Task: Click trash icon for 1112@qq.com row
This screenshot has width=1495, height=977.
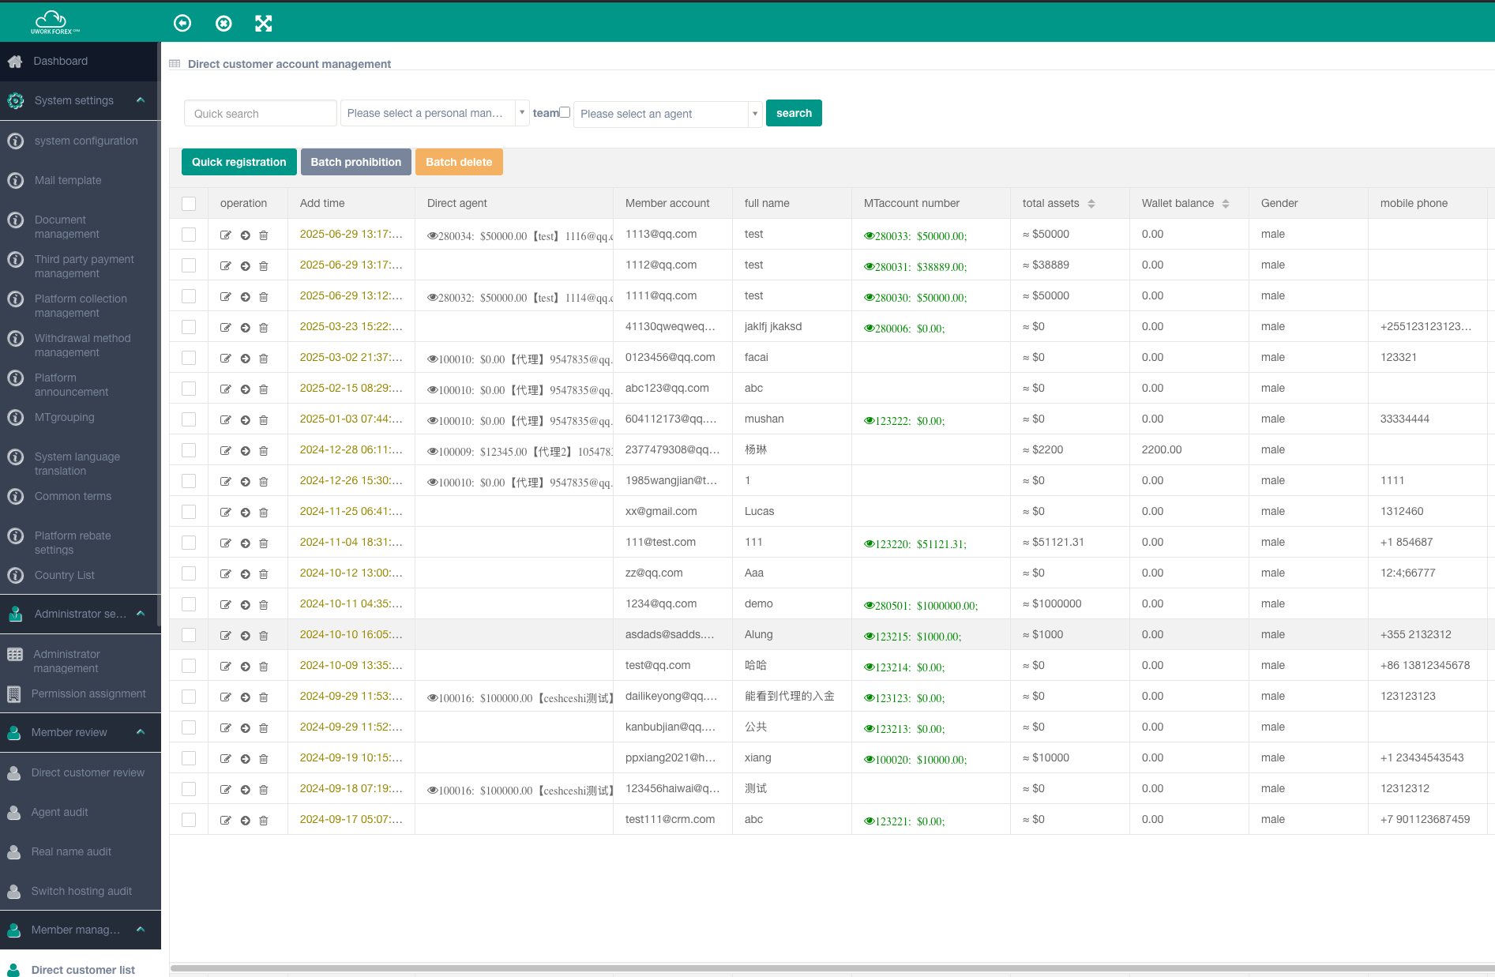Action: tap(264, 266)
